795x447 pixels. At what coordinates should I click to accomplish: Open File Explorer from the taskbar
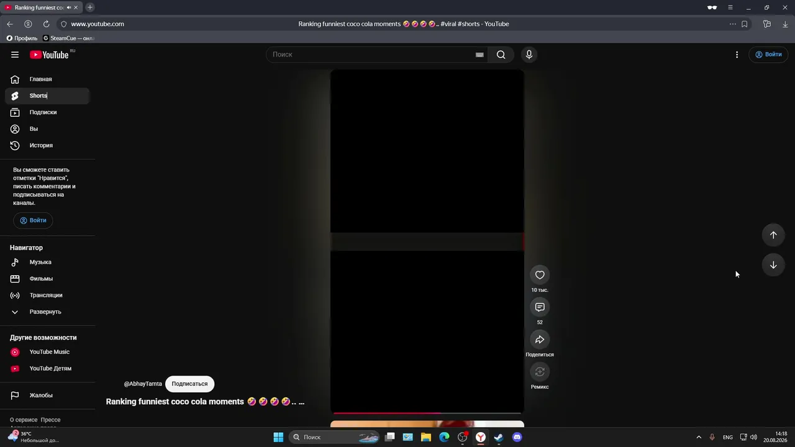[x=426, y=437]
